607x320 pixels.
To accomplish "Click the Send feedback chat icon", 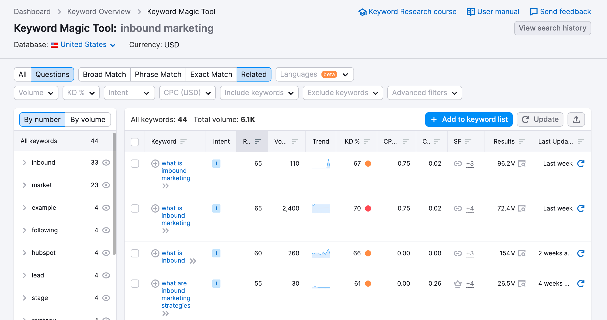I will point(534,12).
